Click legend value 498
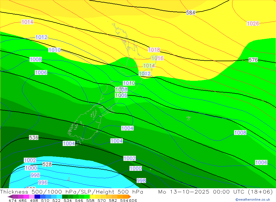 click(x=34, y=200)
